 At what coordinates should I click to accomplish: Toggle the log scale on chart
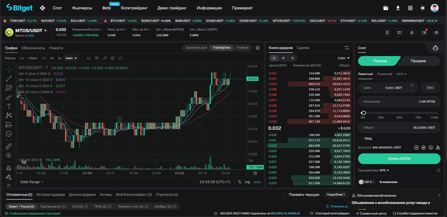pyautogui.click(x=247, y=182)
